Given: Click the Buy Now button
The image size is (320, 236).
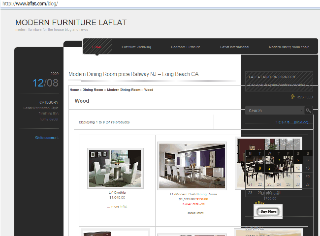Looking at the screenshot, I should [x=268, y=211].
